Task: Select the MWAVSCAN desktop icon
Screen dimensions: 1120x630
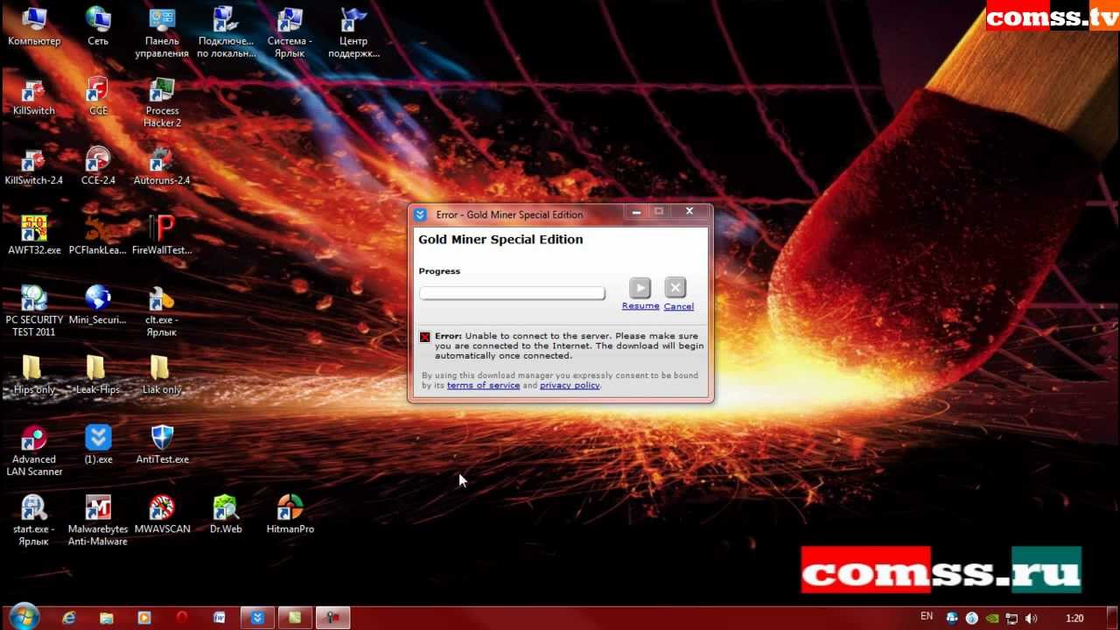Action: pyautogui.click(x=162, y=514)
